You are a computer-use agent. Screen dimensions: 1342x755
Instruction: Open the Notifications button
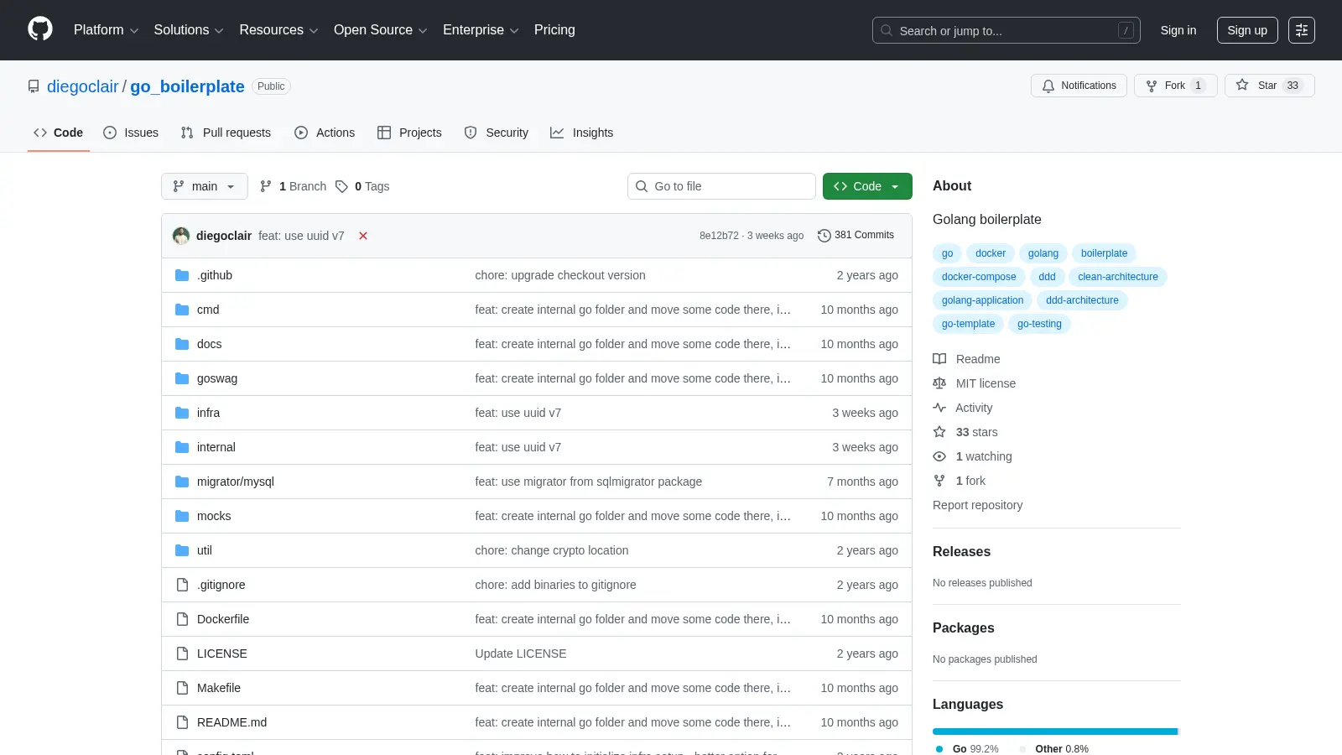(x=1079, y=86)
